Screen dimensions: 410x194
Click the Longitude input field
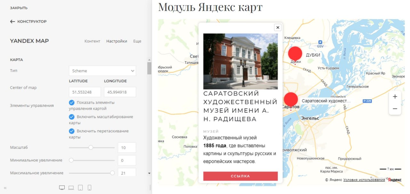coord(120,92)
